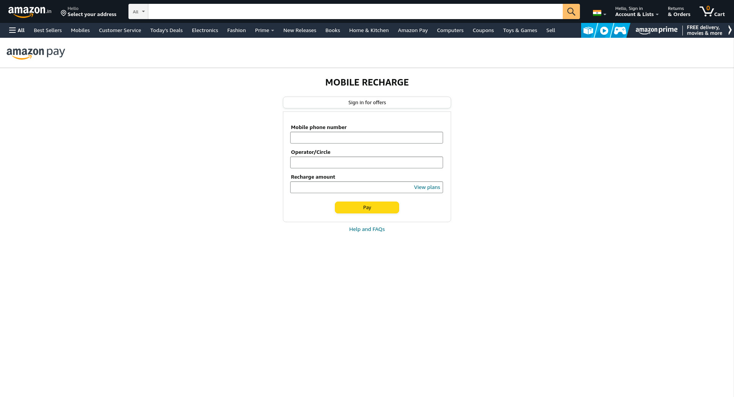Image resolution: width=734 pixels, height=397 pixels.
Task: Click the Prime delivery box icon
Action: [x=588, y=31]
